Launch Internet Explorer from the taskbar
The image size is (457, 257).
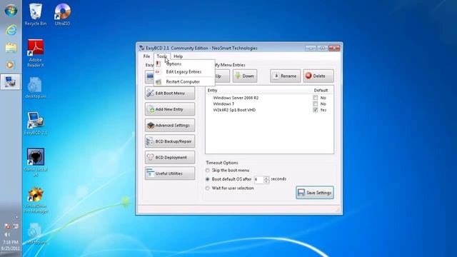point(11,30)
